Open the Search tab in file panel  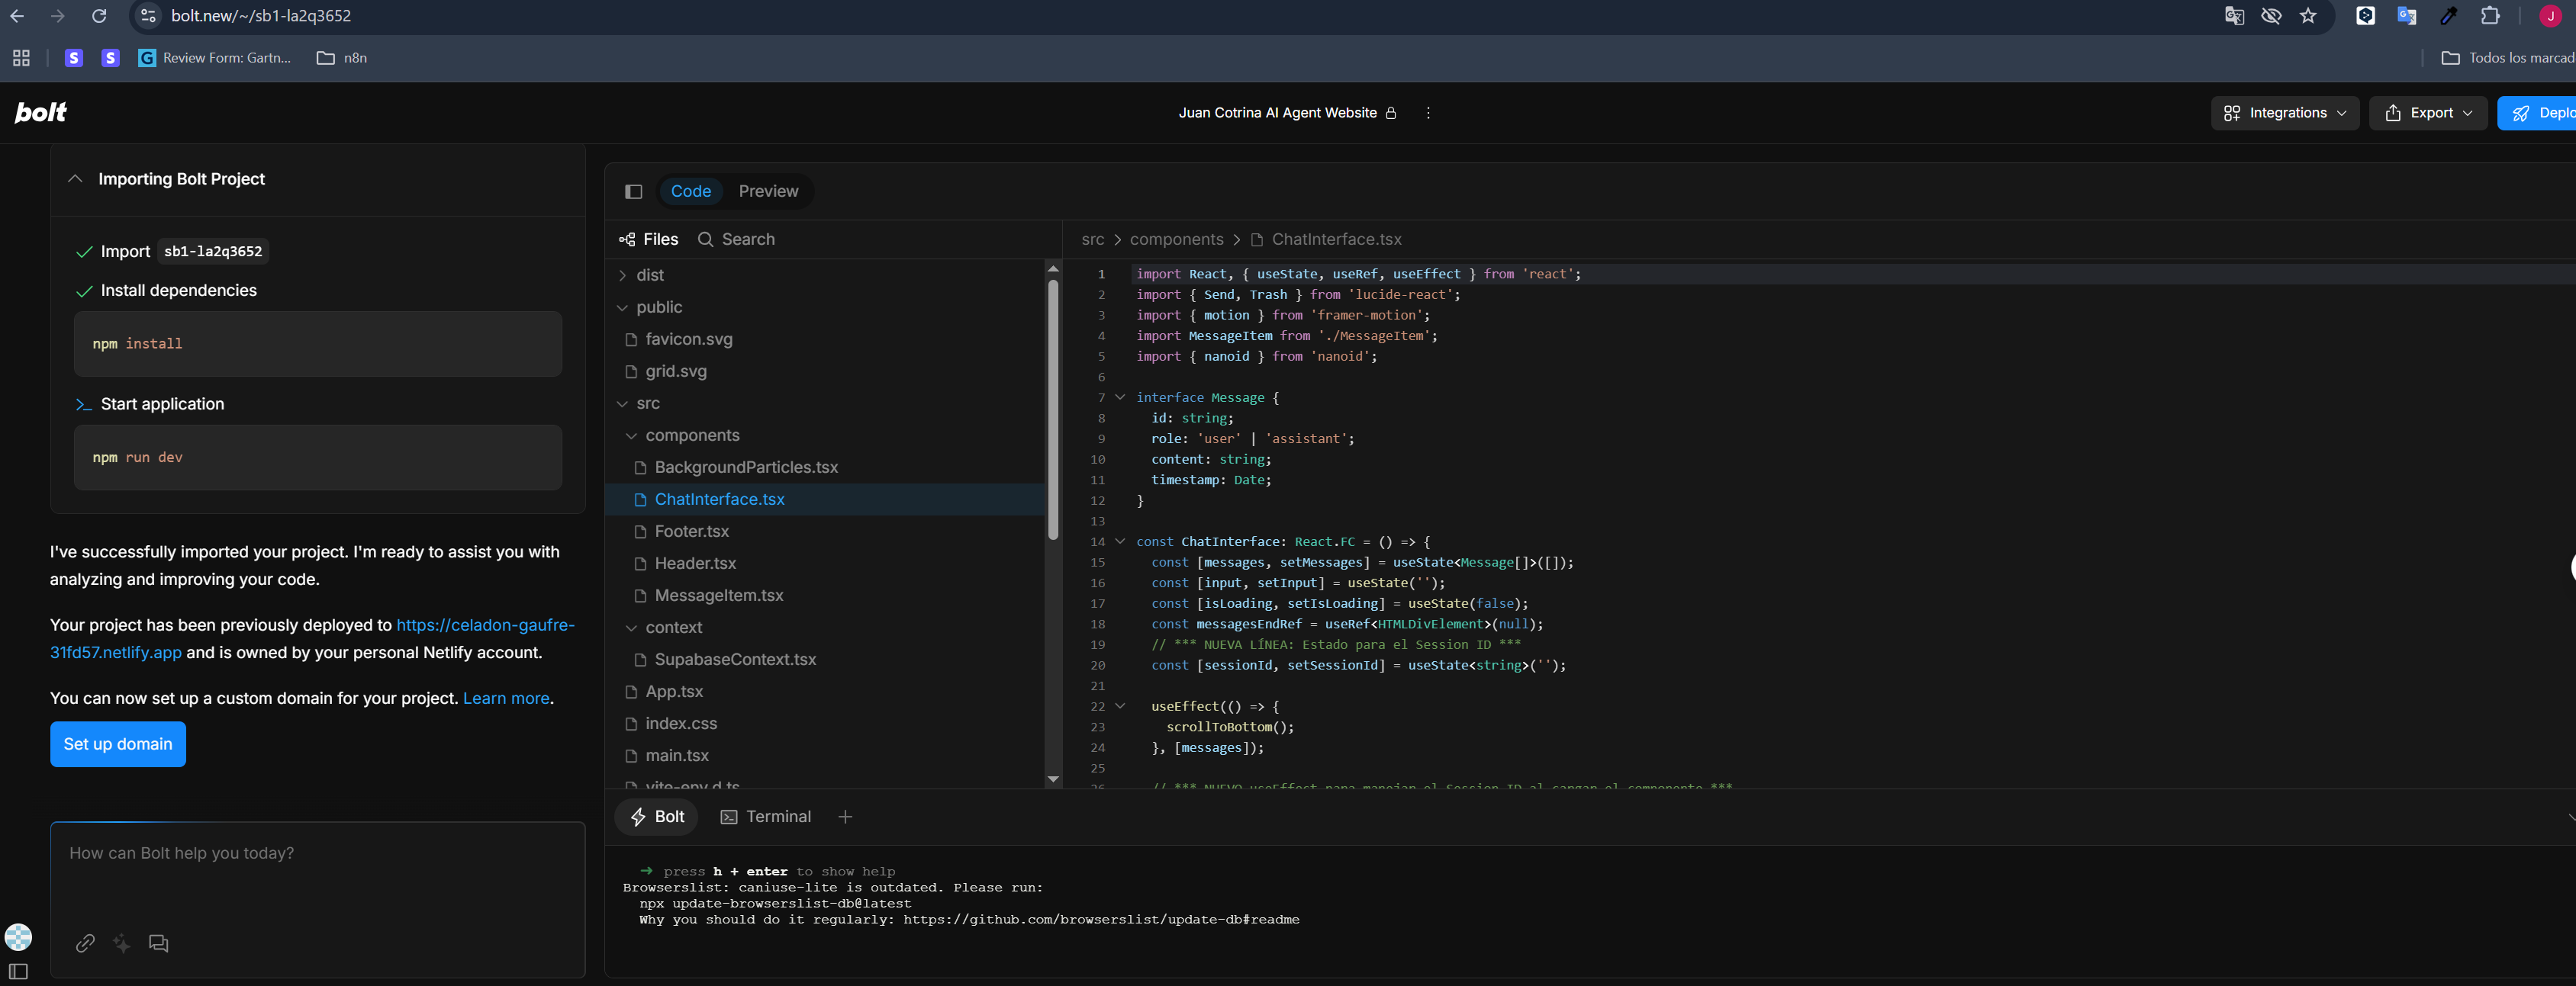coord(736,239)
